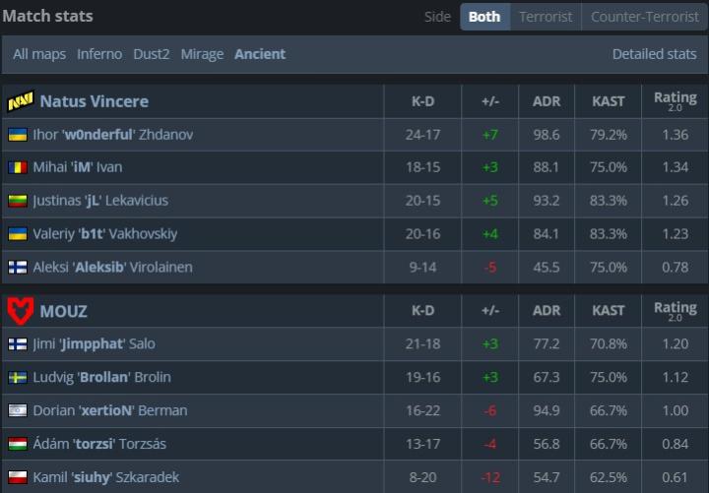Click the Hungarian flag beside torzsi
This screenshot has height=493, width=709.
18,444
